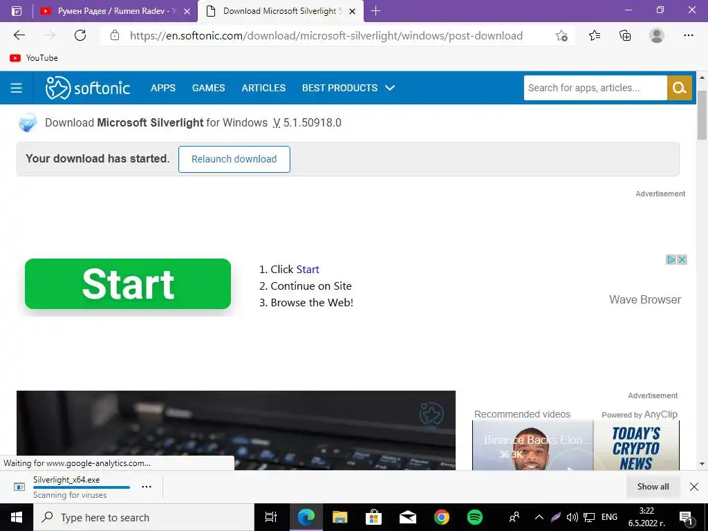The image size is (708, 531).
Task: Click the blue Start link in ad
Action: click(308, 269)
